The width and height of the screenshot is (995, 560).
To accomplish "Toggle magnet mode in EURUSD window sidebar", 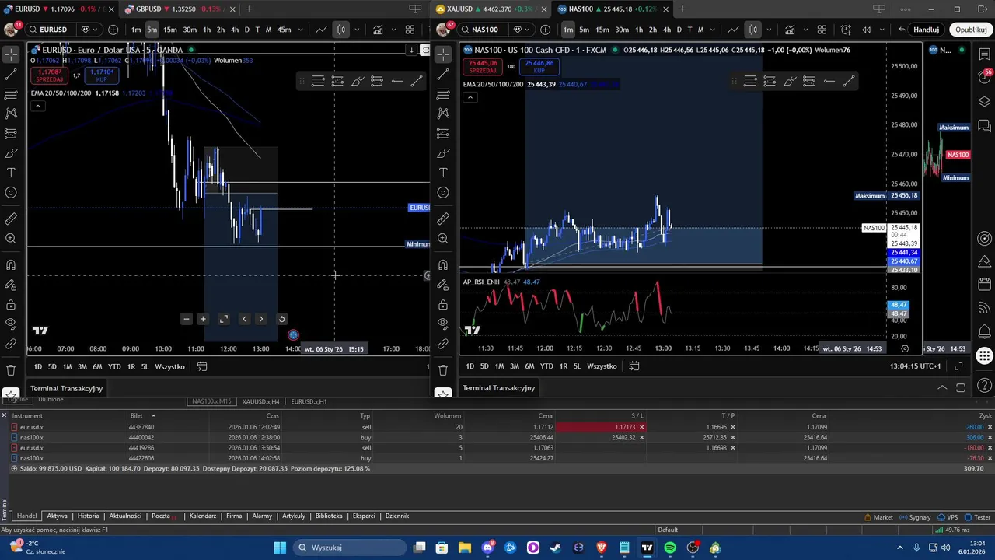I will coord(11,265).
